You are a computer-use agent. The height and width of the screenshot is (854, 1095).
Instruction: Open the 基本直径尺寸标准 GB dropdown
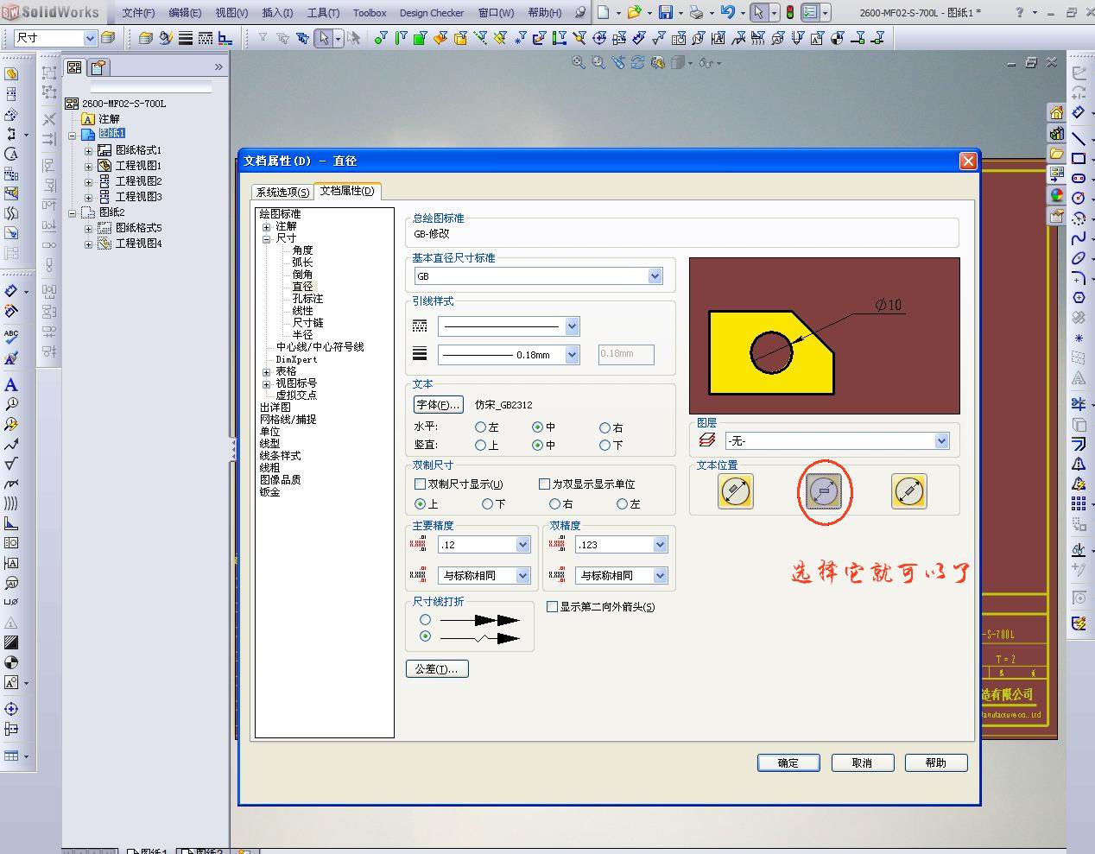[655, 276]
